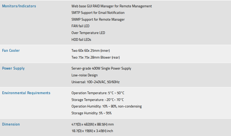This screenshot has height=136, width=231.
Task: Click SNMP Support for Remote Manager text
Action: (98, 20)
